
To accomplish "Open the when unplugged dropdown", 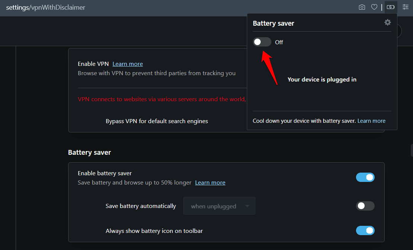I will pyautogui.click(x=219, y=206).
